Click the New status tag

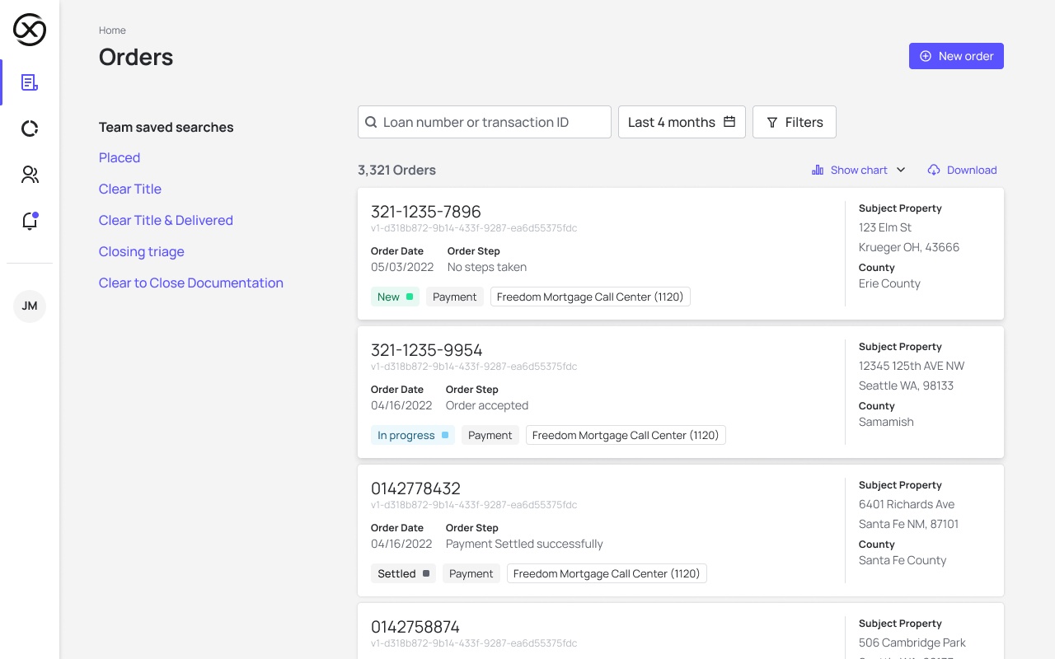point(395,297)
